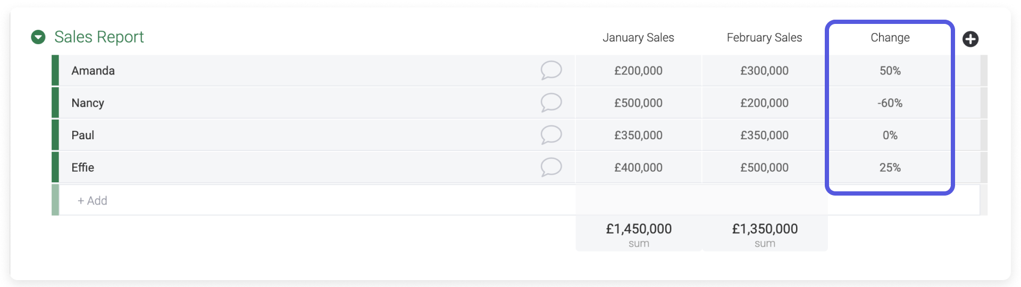Select Nancy's Change cell showing -60%
This screenshot has height=287, width=1021.
[890, 103]
